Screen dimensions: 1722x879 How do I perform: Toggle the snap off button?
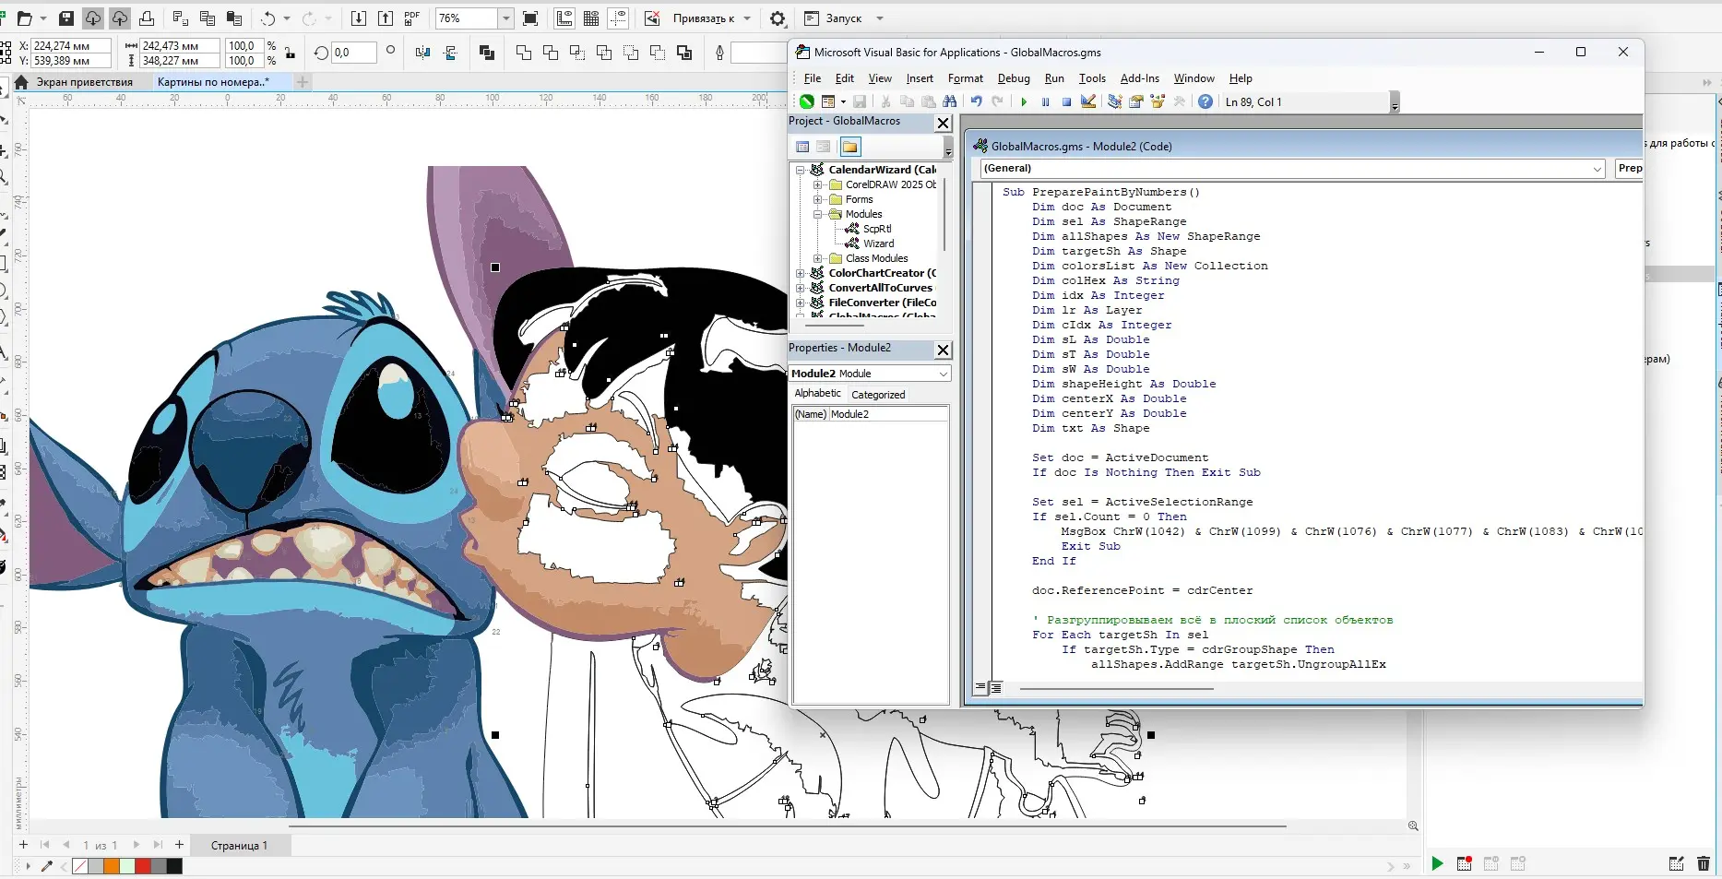coord(652,18)
